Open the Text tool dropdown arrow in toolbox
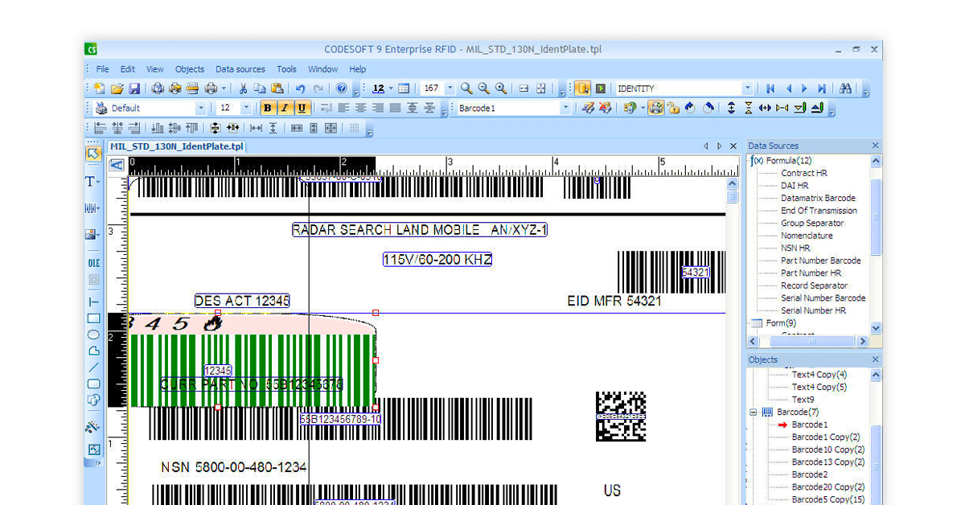This screenshot has height=505, width=965. [x=99, y=183]
